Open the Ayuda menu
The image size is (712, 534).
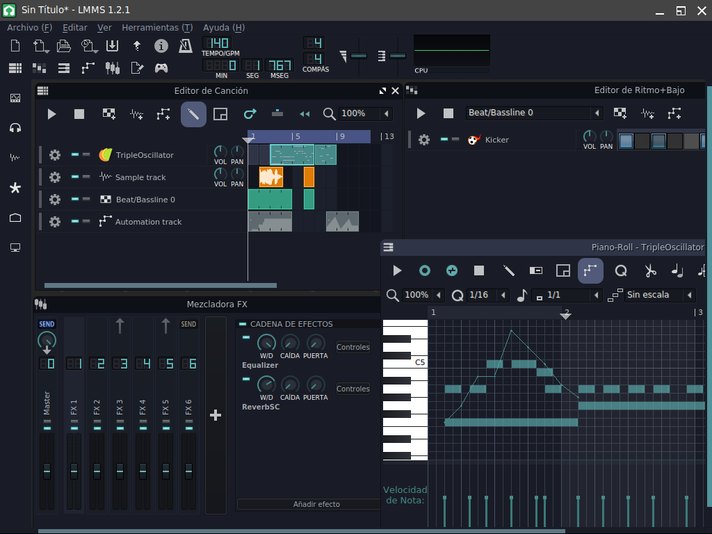click(x=224, y=28)
